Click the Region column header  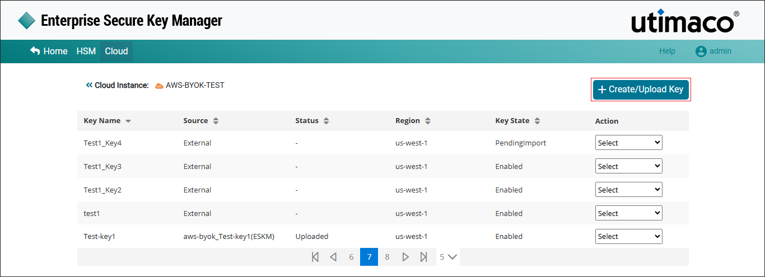408,121
